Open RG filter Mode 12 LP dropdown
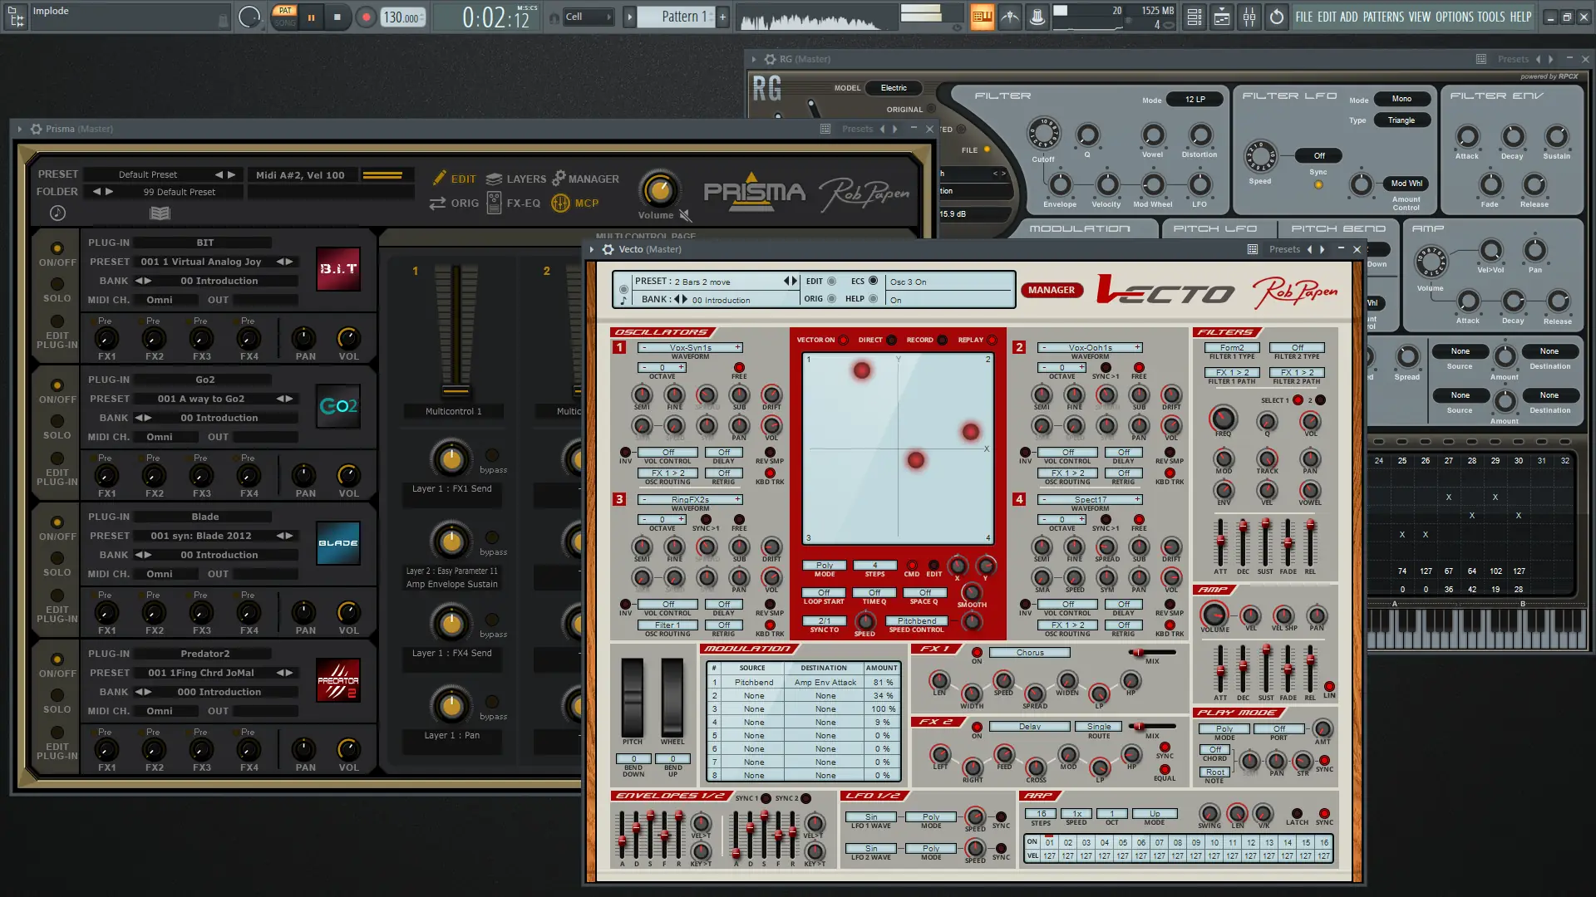The height and width of the screenshot is (897, 1596). tap(1195, 100)
